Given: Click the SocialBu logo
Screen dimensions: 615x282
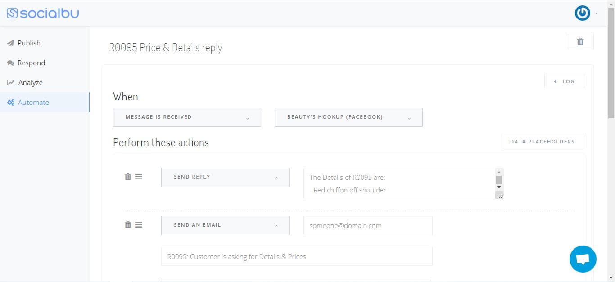Looking at the screenshot, I should point(43,13).
